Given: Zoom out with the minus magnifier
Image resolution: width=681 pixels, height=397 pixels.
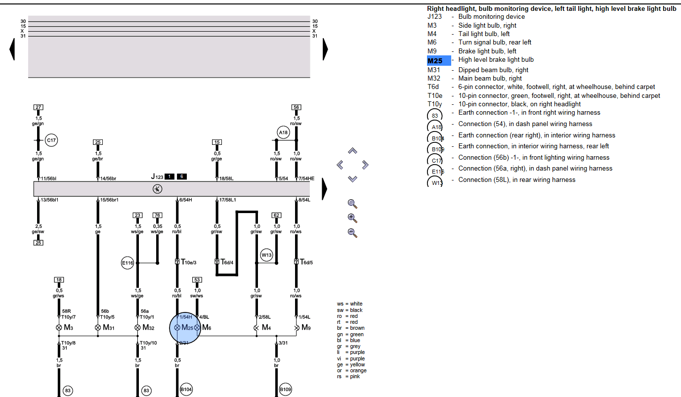Looking at the screenshot, I should tap(352, 232).
